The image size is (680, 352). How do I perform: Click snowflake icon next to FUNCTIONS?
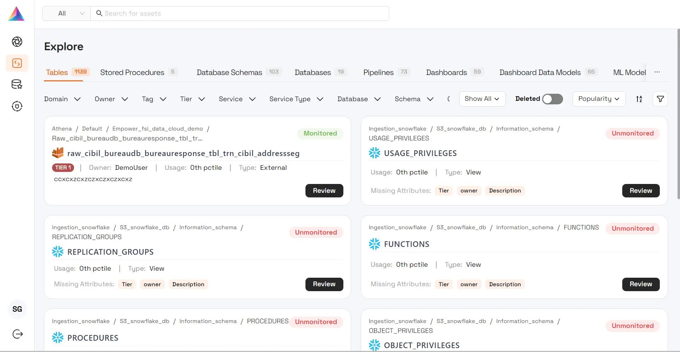[375, 244]
